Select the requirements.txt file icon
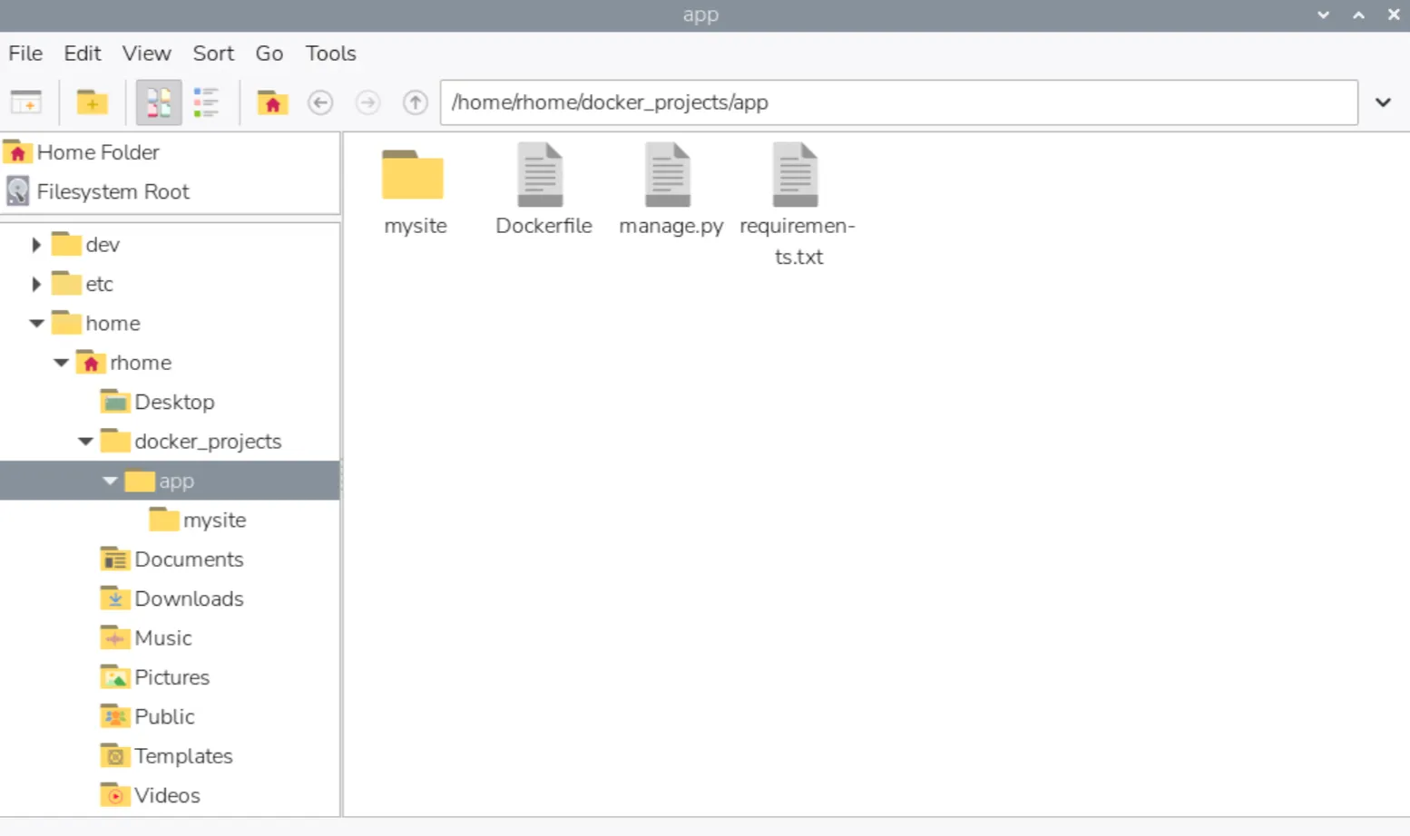The height and width of the screenshot is (836, 1410). coord(796,175)
